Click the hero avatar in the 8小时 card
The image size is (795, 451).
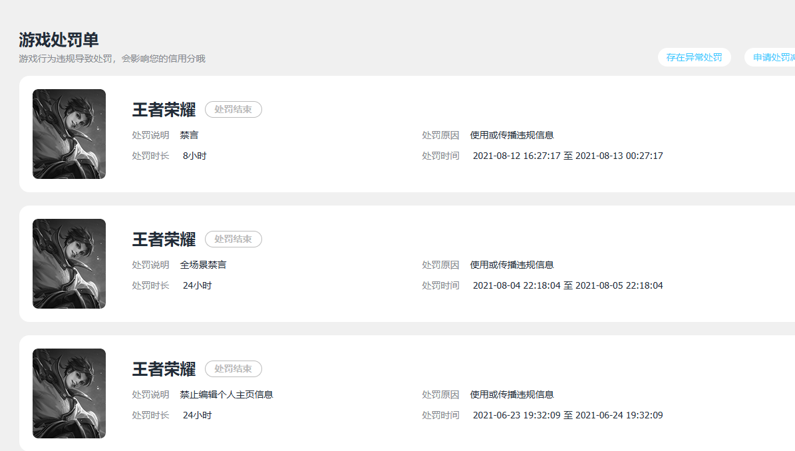[x=69, y=134]
